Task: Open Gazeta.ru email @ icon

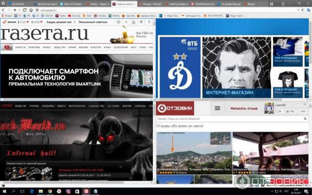Action: click(x=119, y=22)
